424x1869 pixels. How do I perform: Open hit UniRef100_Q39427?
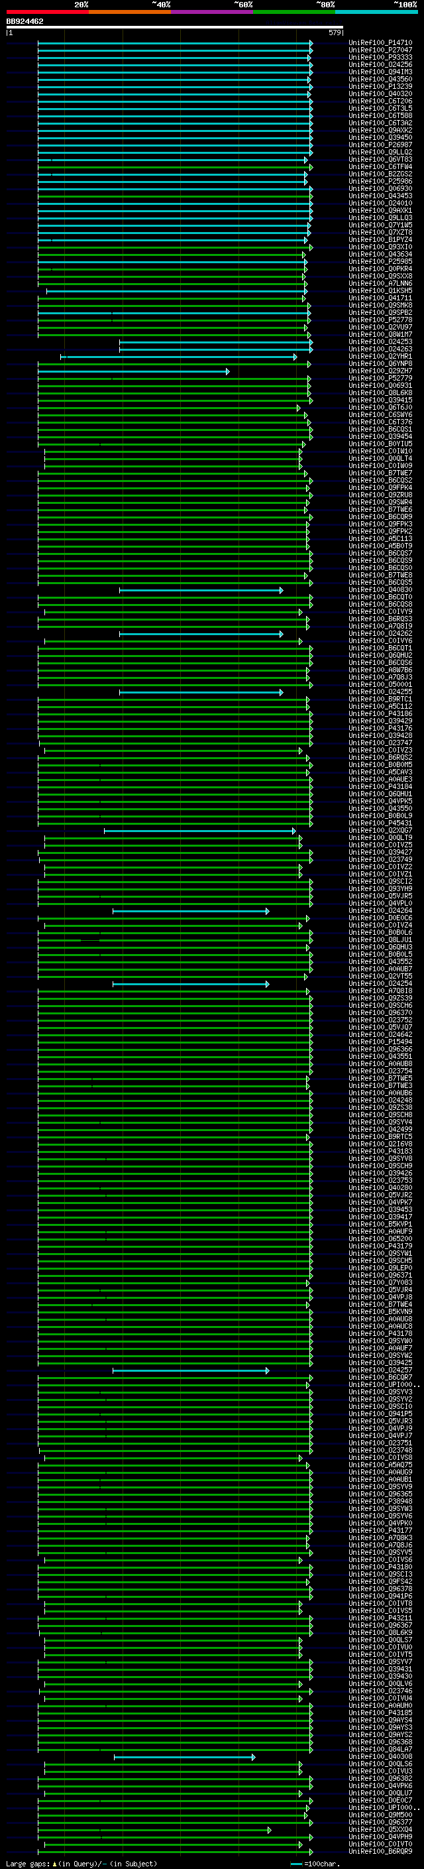click(380, 853)
